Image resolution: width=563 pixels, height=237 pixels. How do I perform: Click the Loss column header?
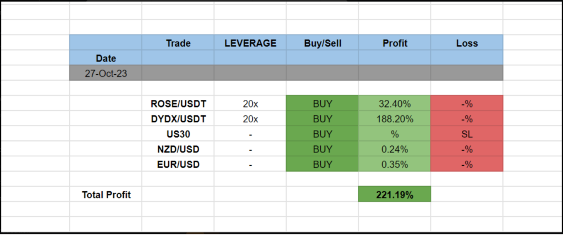pos(467,43)
